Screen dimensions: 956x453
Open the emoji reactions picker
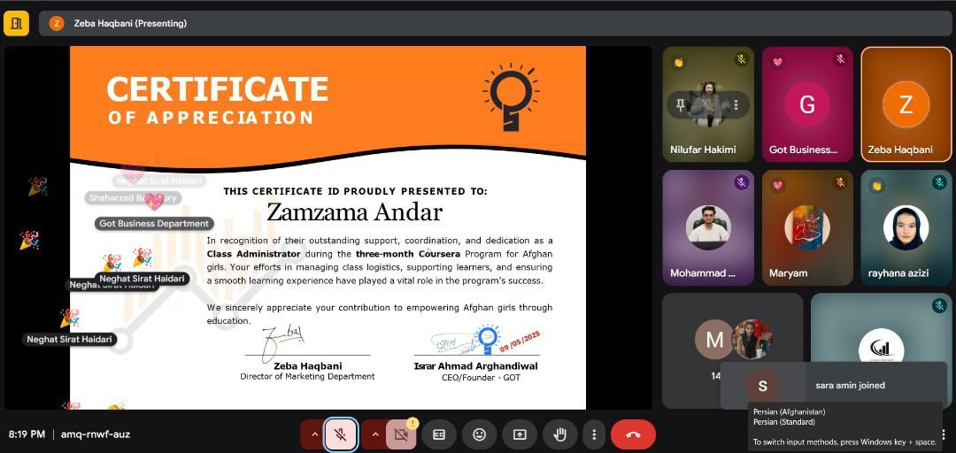(x=479, y=434)
